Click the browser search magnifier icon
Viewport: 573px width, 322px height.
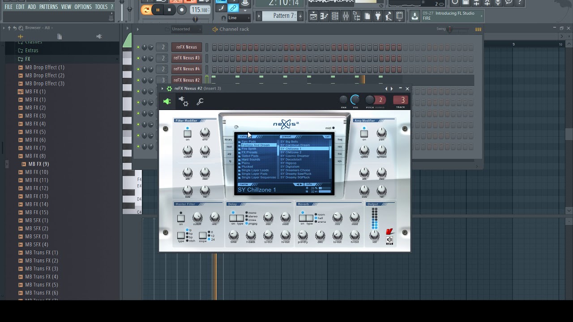pyautogui.click(x=21, y=28)
